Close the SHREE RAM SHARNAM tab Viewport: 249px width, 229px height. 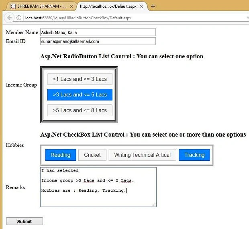click(71, 6)
